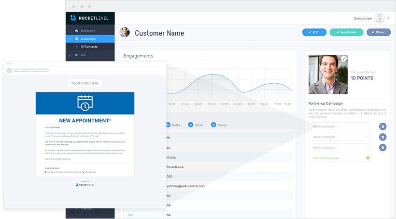Click the green plus add campaign icon

pyautogui.click(x=368, y=158)
